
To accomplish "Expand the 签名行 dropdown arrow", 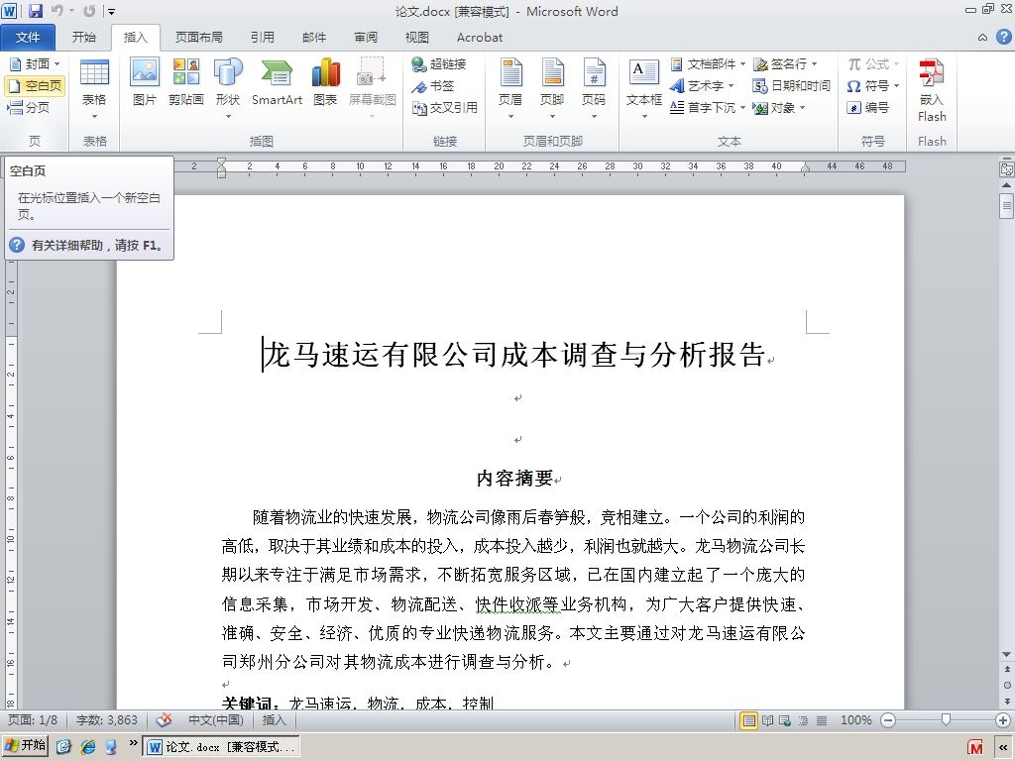I will pyautogui.click(x=815, y=63).
